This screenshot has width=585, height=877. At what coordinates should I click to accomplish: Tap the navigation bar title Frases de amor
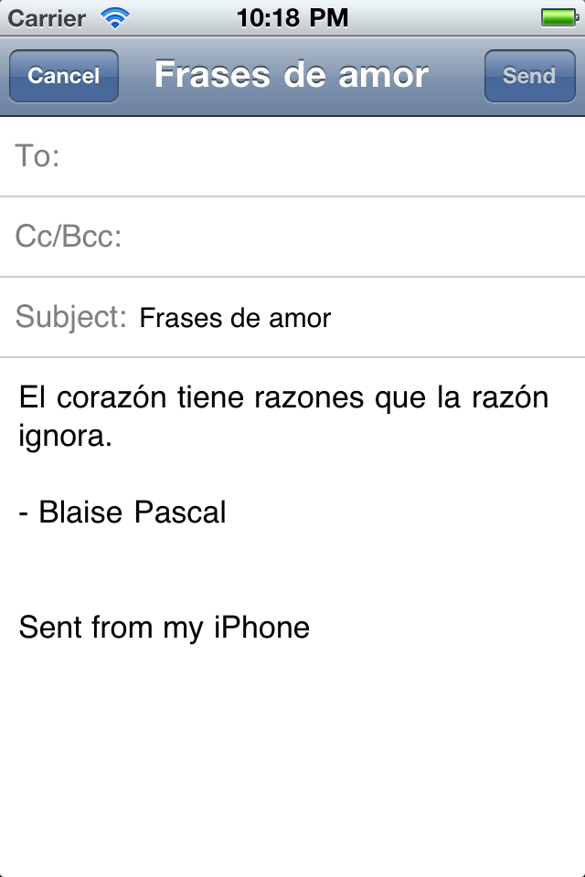point(292,75)
